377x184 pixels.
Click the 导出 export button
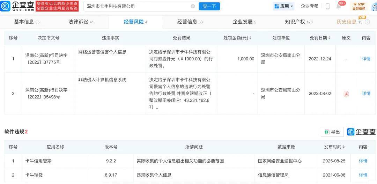pos(332,132)
